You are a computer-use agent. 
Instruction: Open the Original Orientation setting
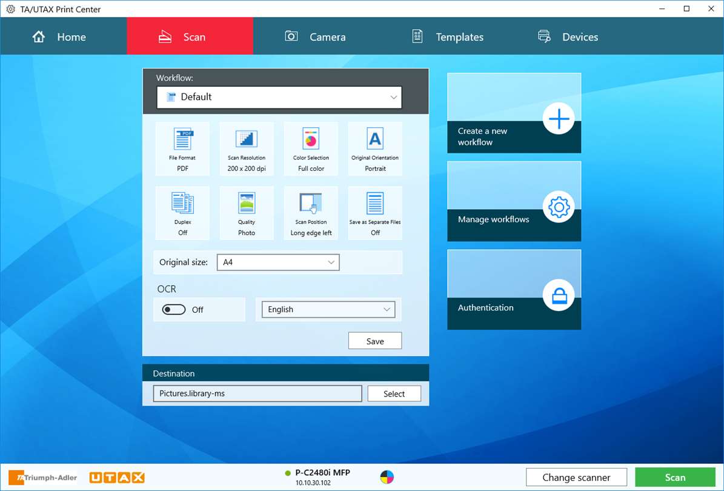[x=375, y=149]
